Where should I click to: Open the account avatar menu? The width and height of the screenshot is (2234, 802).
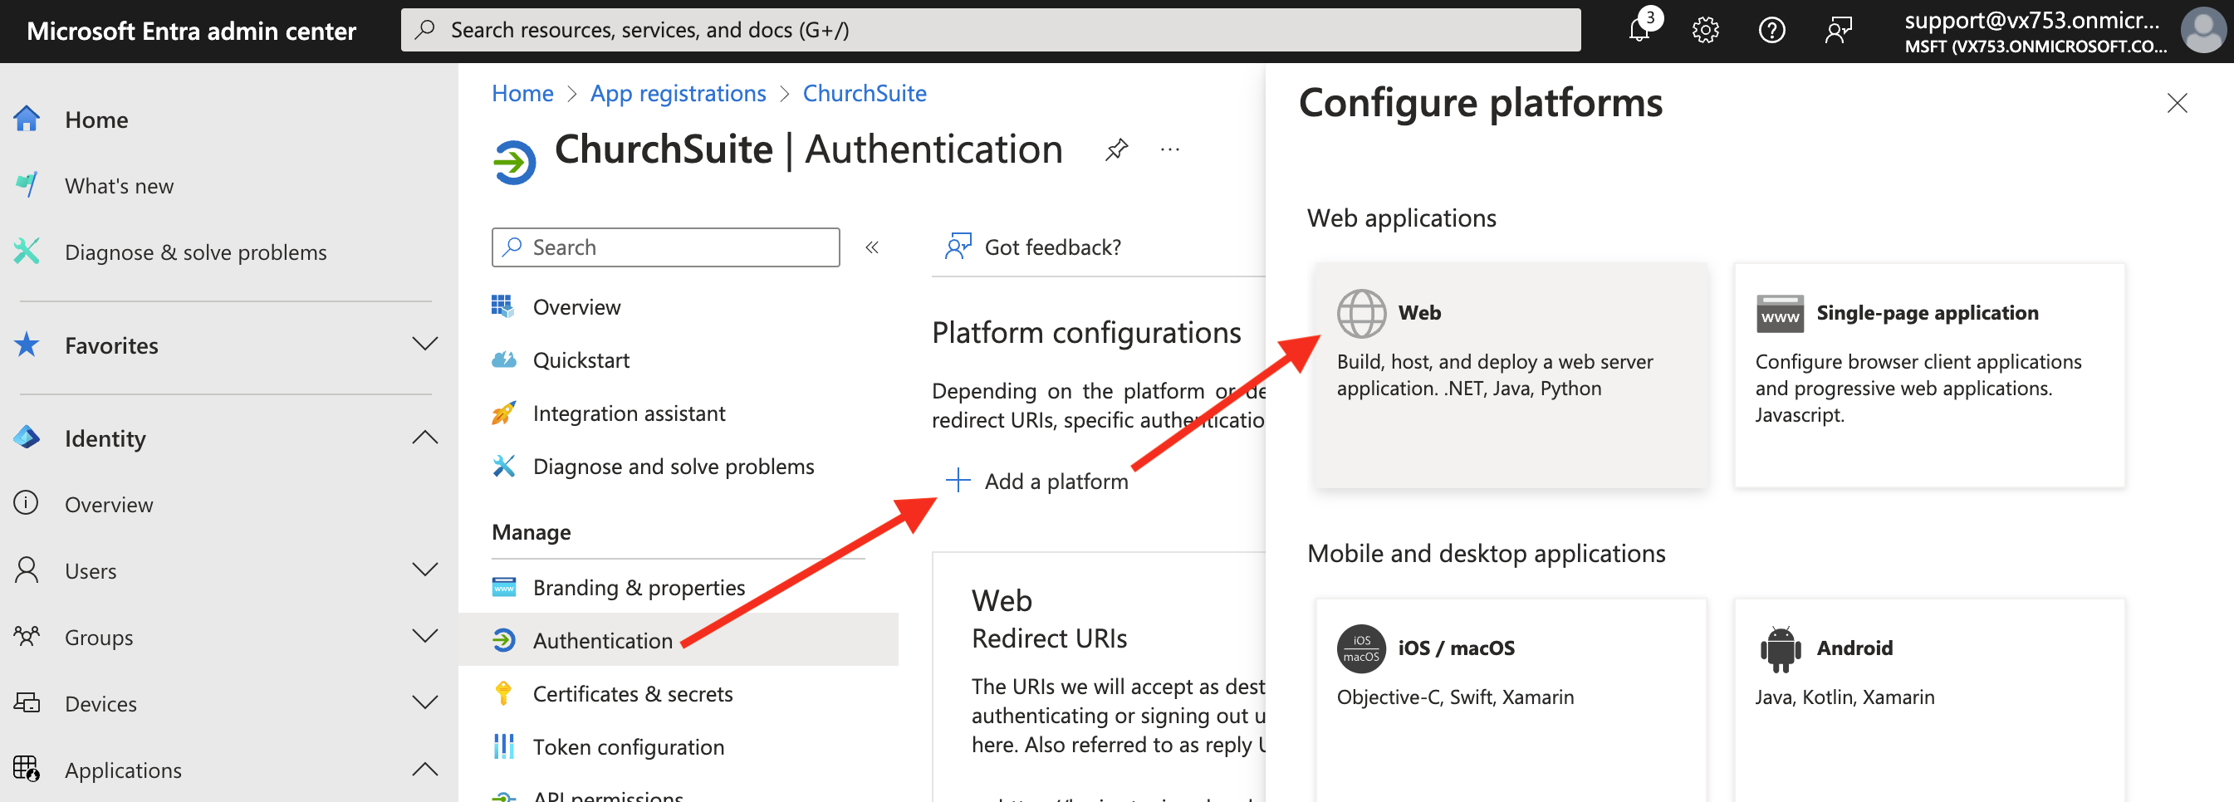pyautogui.click(x=2202, y=31)
